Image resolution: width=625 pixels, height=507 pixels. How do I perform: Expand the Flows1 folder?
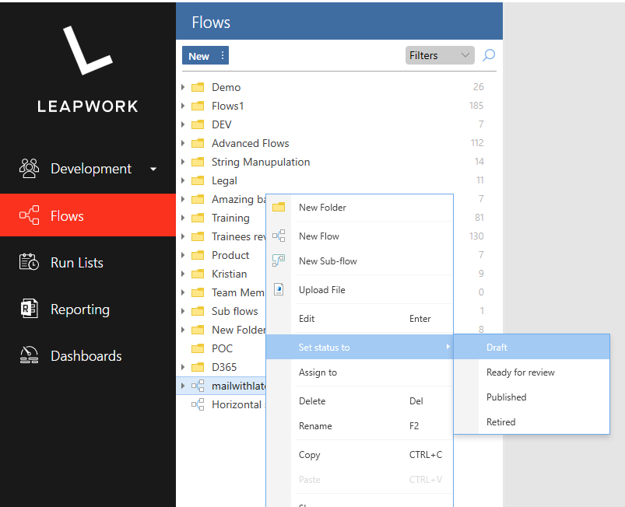pyautogui.click(x=183, y=106)
